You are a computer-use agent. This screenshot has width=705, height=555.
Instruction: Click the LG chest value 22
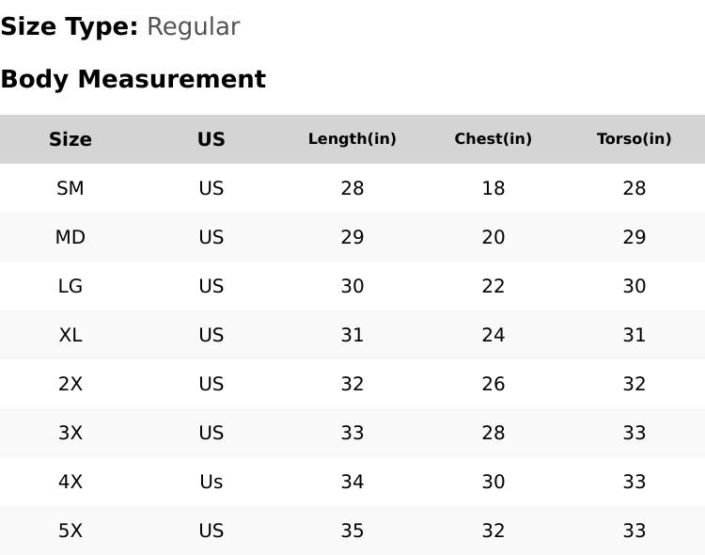click(x=493, y=286)
